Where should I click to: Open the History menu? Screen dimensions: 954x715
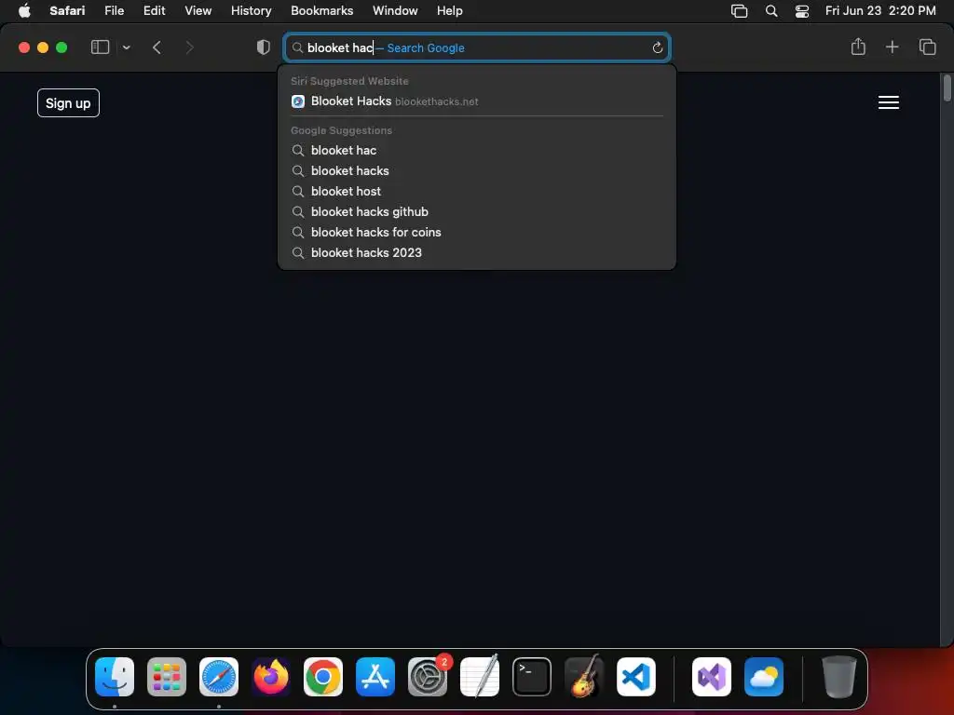click(x=252, y=11)
